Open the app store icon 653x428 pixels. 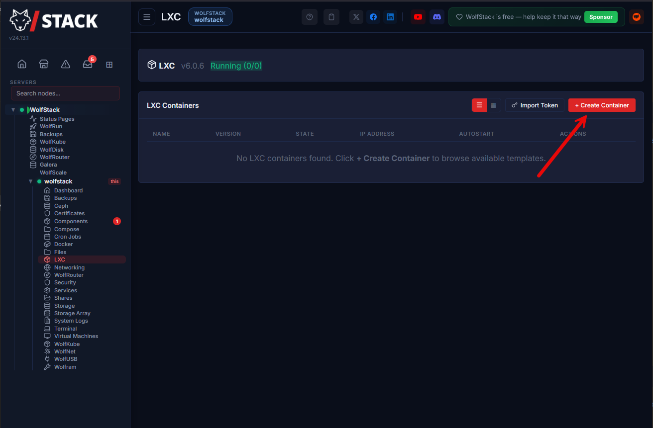(x=44, y=64)
